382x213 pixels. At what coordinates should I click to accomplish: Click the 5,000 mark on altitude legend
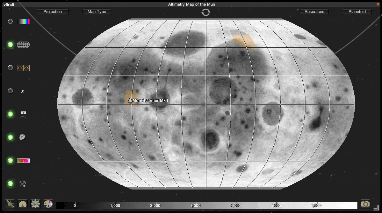(x=276, y=205)
